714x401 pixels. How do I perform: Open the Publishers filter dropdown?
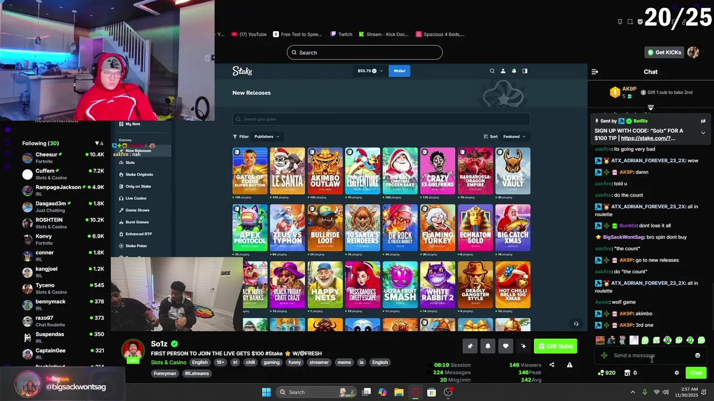(267, 136)
